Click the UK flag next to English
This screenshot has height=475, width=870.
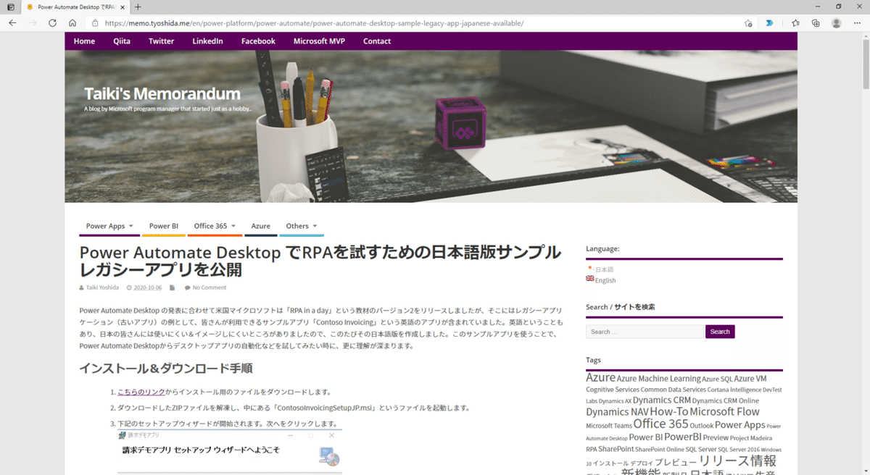(590, 279)
